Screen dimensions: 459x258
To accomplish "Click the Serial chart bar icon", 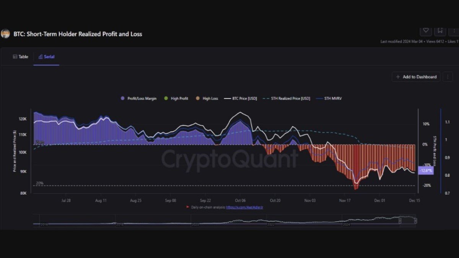I will click(x=41, y=56).
